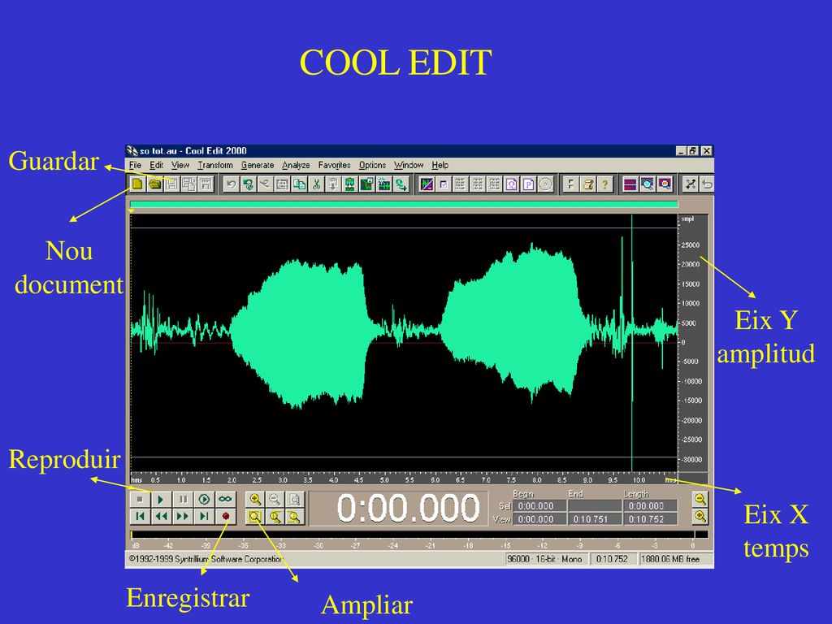Image resolution: width=832 pixels, height=624 pixels.
Task: Click the Save floppy disk icon
Action: tap(171, 184)
